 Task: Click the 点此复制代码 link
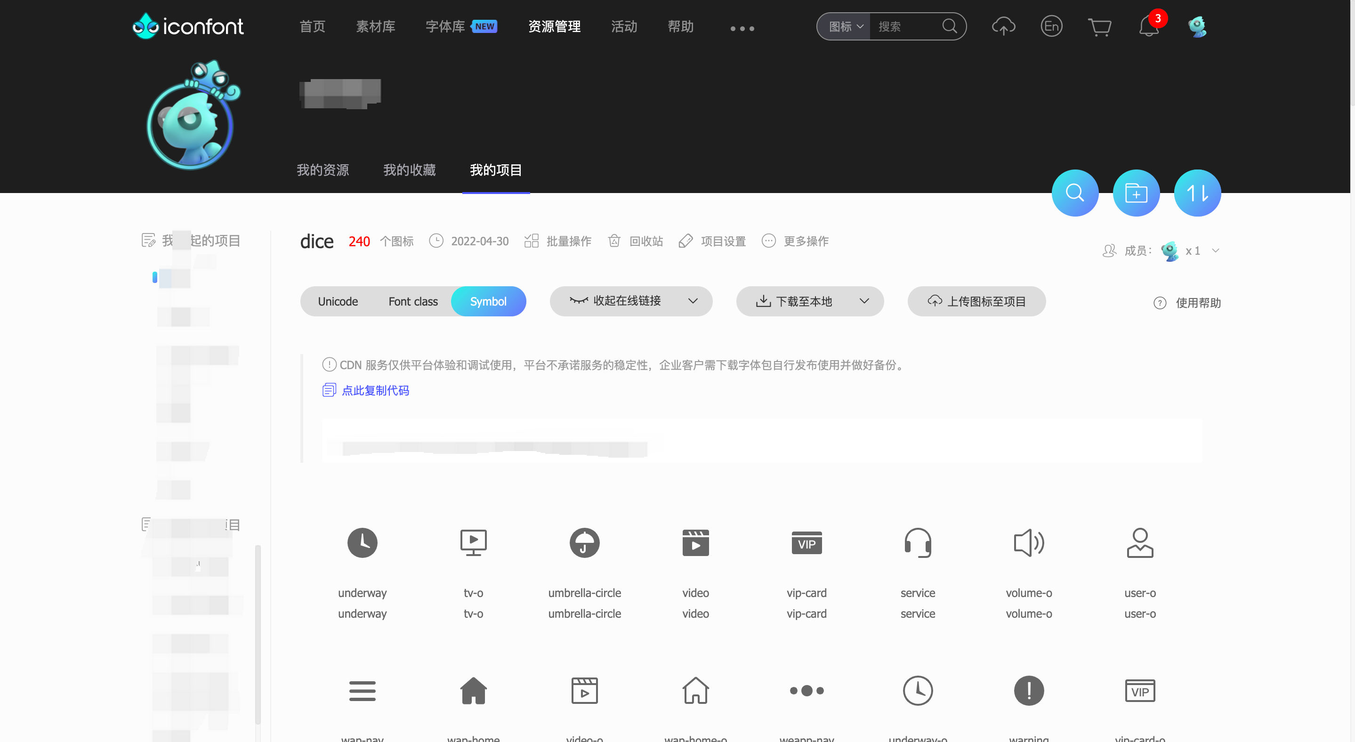(x=375, y=390)
